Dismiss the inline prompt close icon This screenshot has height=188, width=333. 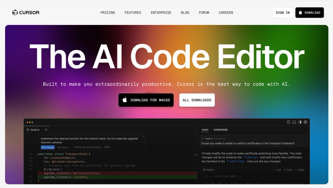coord(143,137)
